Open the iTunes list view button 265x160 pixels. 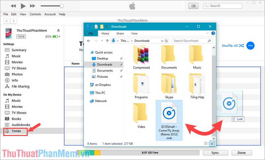coord(193,6)
